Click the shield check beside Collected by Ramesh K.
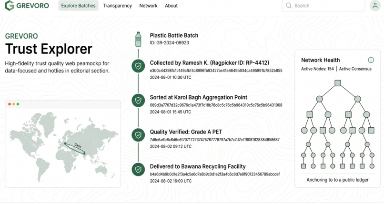The width and height of the screenshot is (384, 205). tap(138, 66)
